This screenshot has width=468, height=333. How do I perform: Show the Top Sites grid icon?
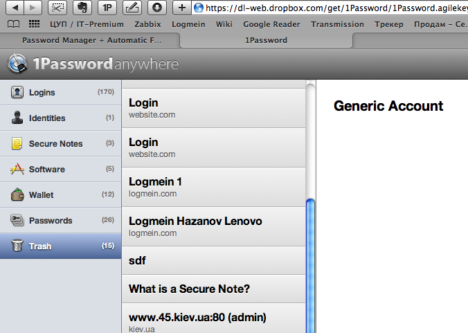coord(34,24)
